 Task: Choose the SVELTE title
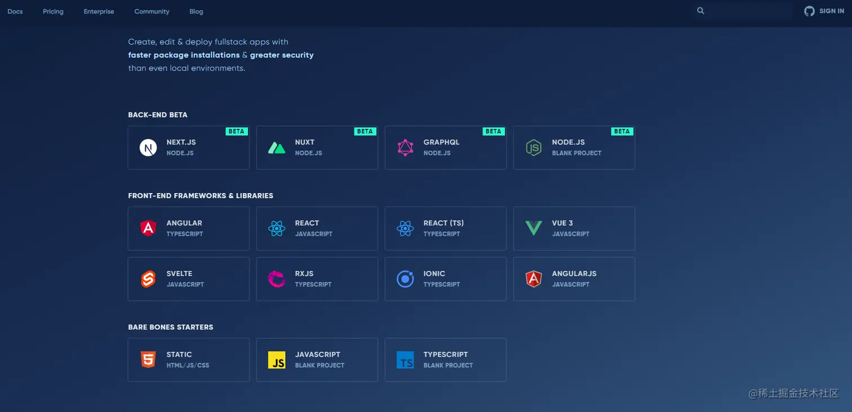pos(179,274)
